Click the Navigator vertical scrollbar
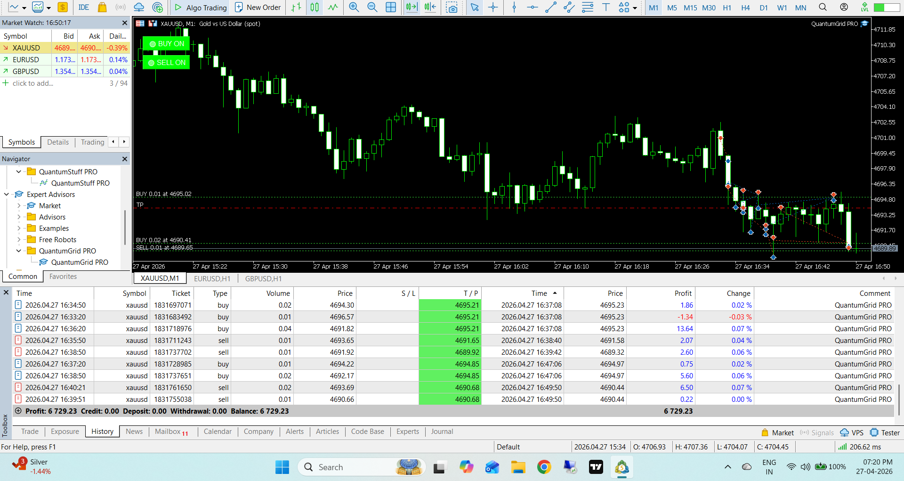This screenshot has height=481, width=904. [x=125, y=227]
